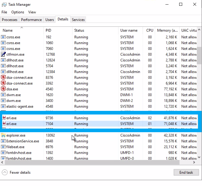Click the elastic-agent.exe process icon
Image resolution: width=202 pixels, height=186 pixels.
coord(3,107)
